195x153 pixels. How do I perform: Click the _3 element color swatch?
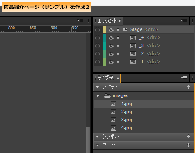(x=104, y=46)
